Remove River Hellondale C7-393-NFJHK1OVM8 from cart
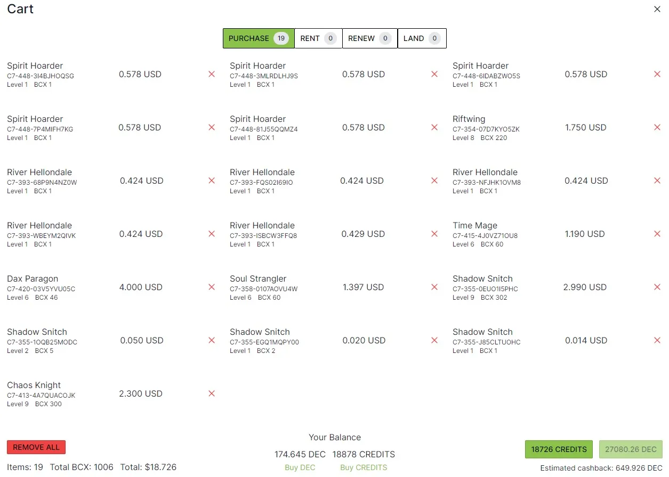The width and height of the screenshot is (669, 477). click(x=657, y=180)
